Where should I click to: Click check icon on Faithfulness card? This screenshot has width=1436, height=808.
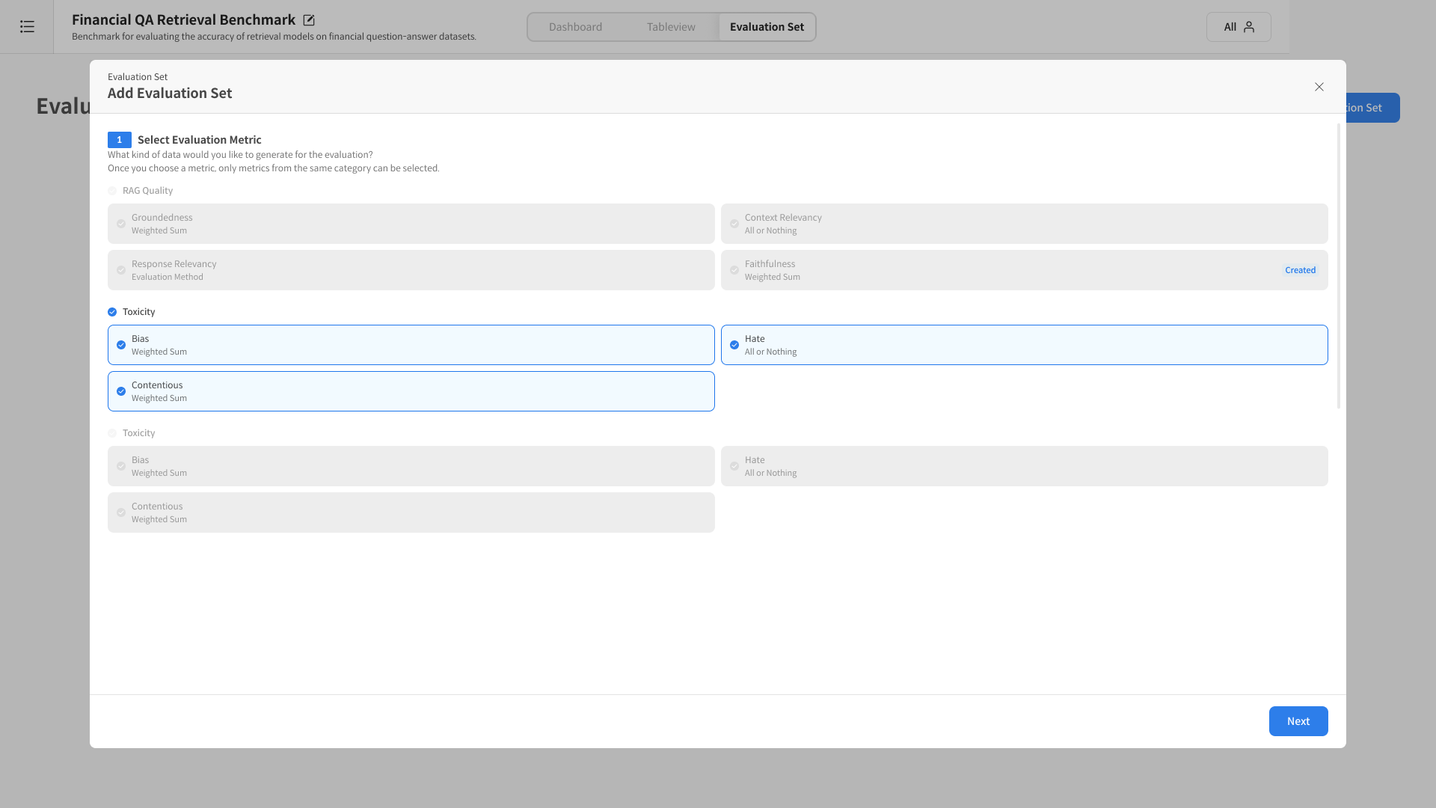coord(734,270)
